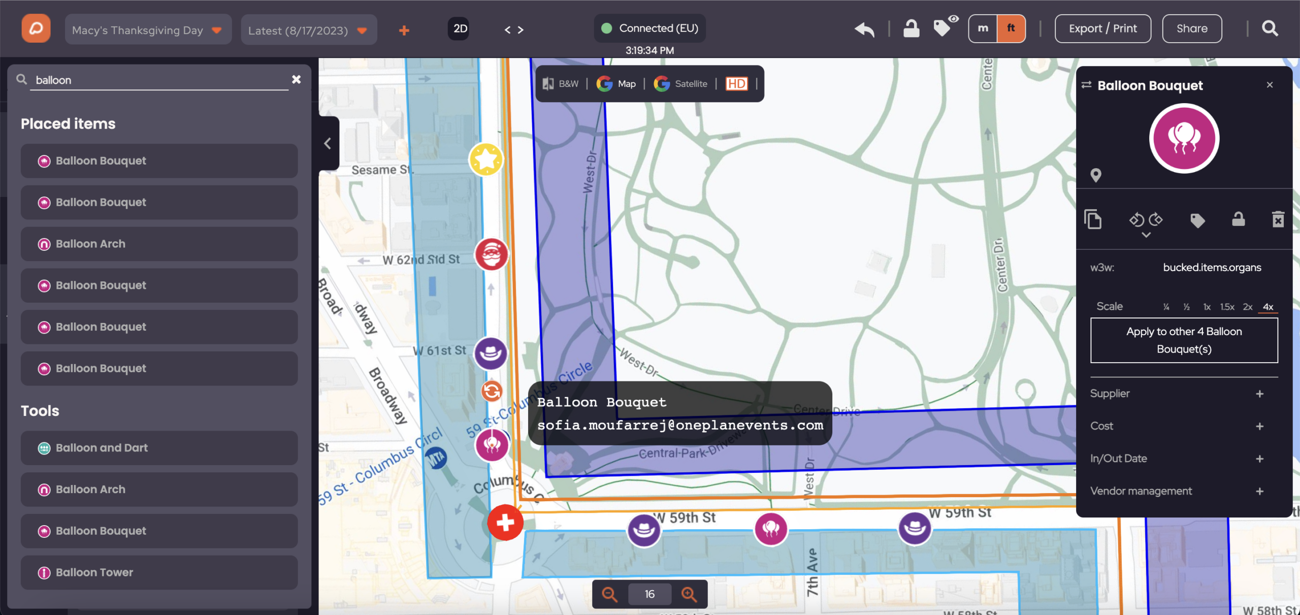Zoom in the map

coord(689,594)
